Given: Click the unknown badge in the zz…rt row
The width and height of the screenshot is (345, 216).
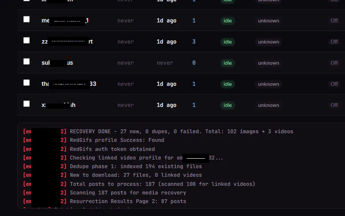Looking at the screenshot, I should coord(268,42).
